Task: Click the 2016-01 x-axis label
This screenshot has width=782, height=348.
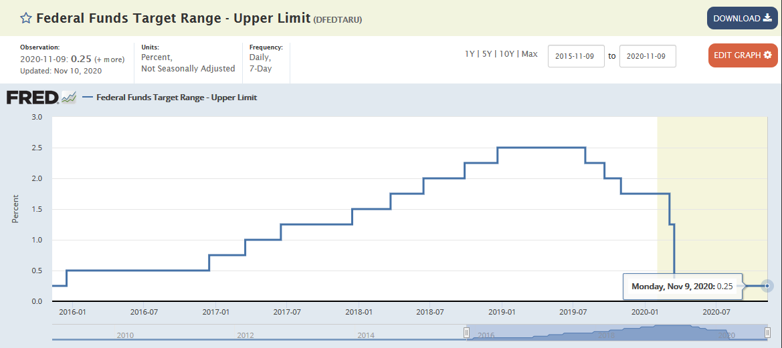Action: [x=72, y=312]
